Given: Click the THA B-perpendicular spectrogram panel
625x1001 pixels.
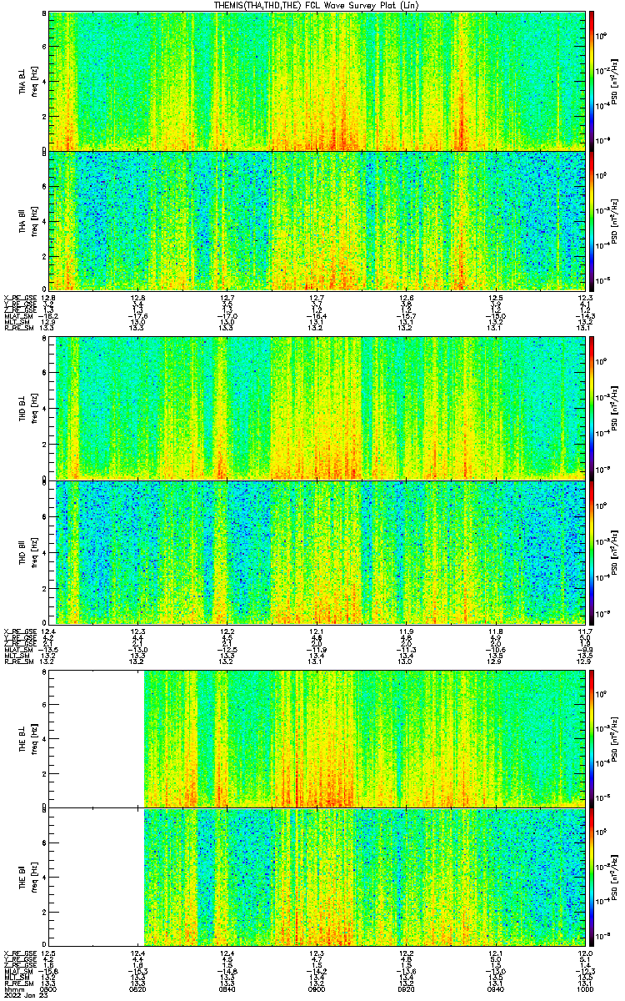Looking at the screenshot, I should [x=317, y=81].
